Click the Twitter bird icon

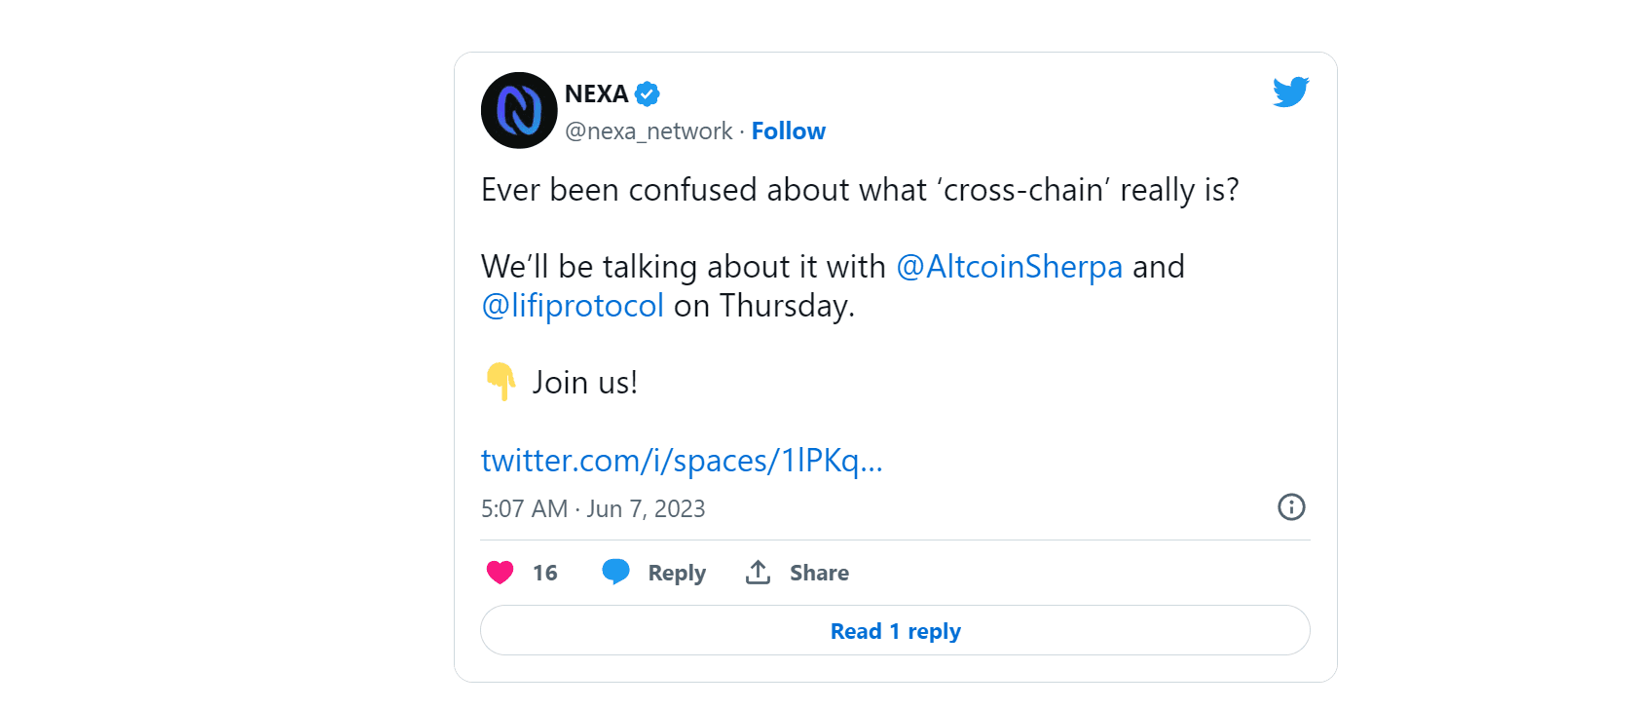coord(1291,92)
